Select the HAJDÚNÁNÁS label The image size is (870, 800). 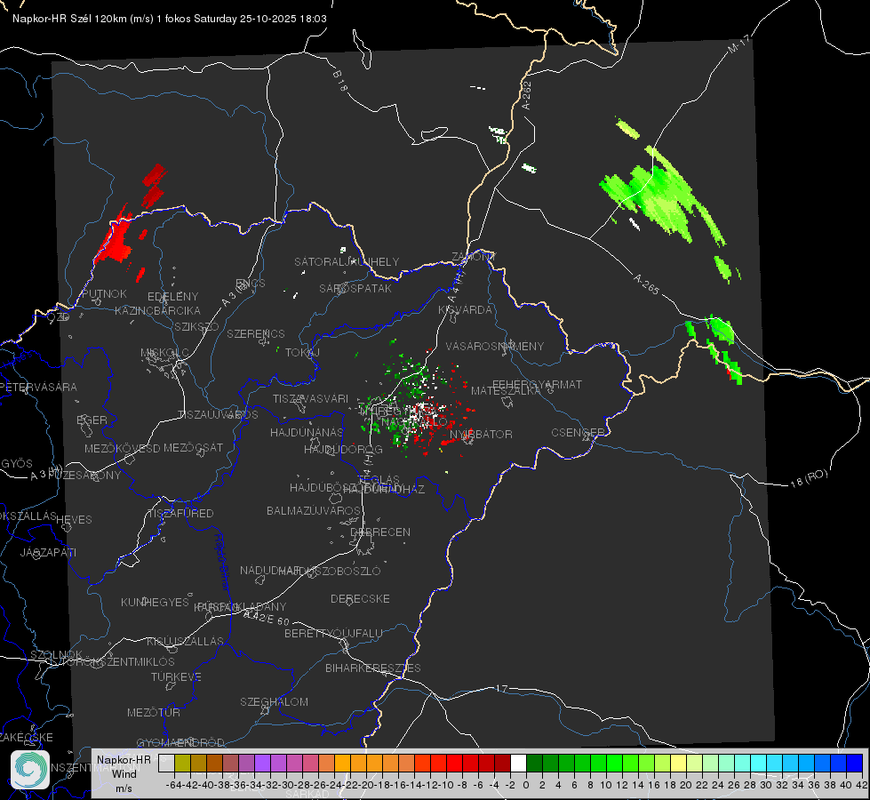(x=307, y=432)
